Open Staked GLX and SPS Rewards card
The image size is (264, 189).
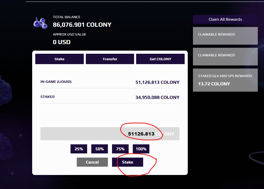click(225, 80)
